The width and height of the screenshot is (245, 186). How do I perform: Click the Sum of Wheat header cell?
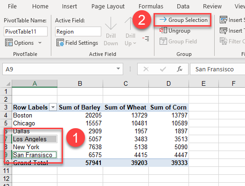[x=126, y=107]
